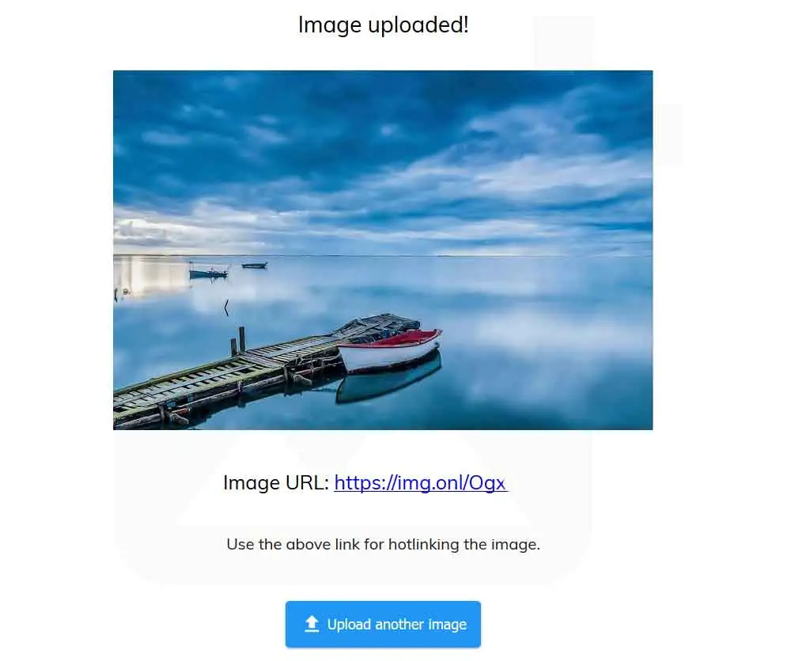Click the cloudy sky area of the photo
The width and height of the screenshot is (791, 661).
click(383, 161)
